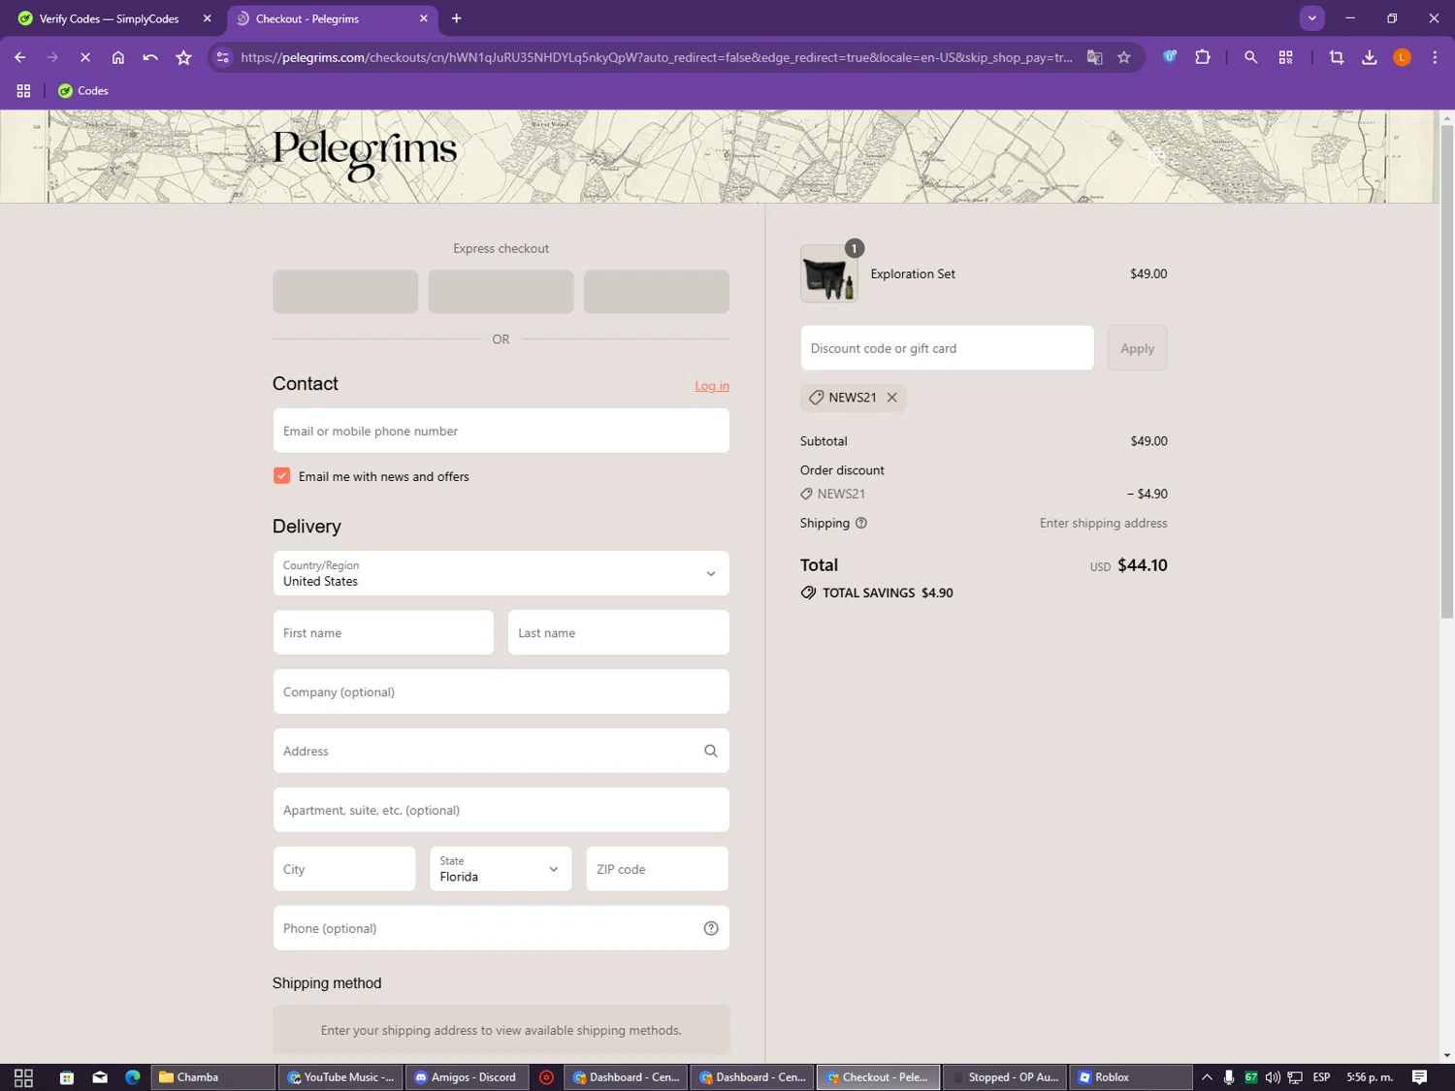Image resolution: width=1455 pixels, height=1091 pixels.
Task: Close the Verify Codes tab
Action: (x=207, y=18)
